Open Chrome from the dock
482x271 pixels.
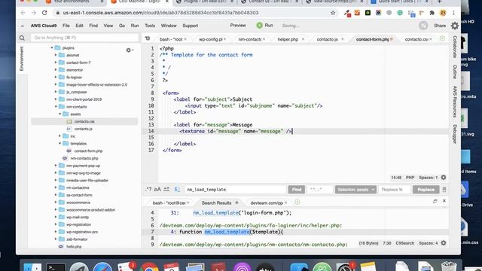150,266
